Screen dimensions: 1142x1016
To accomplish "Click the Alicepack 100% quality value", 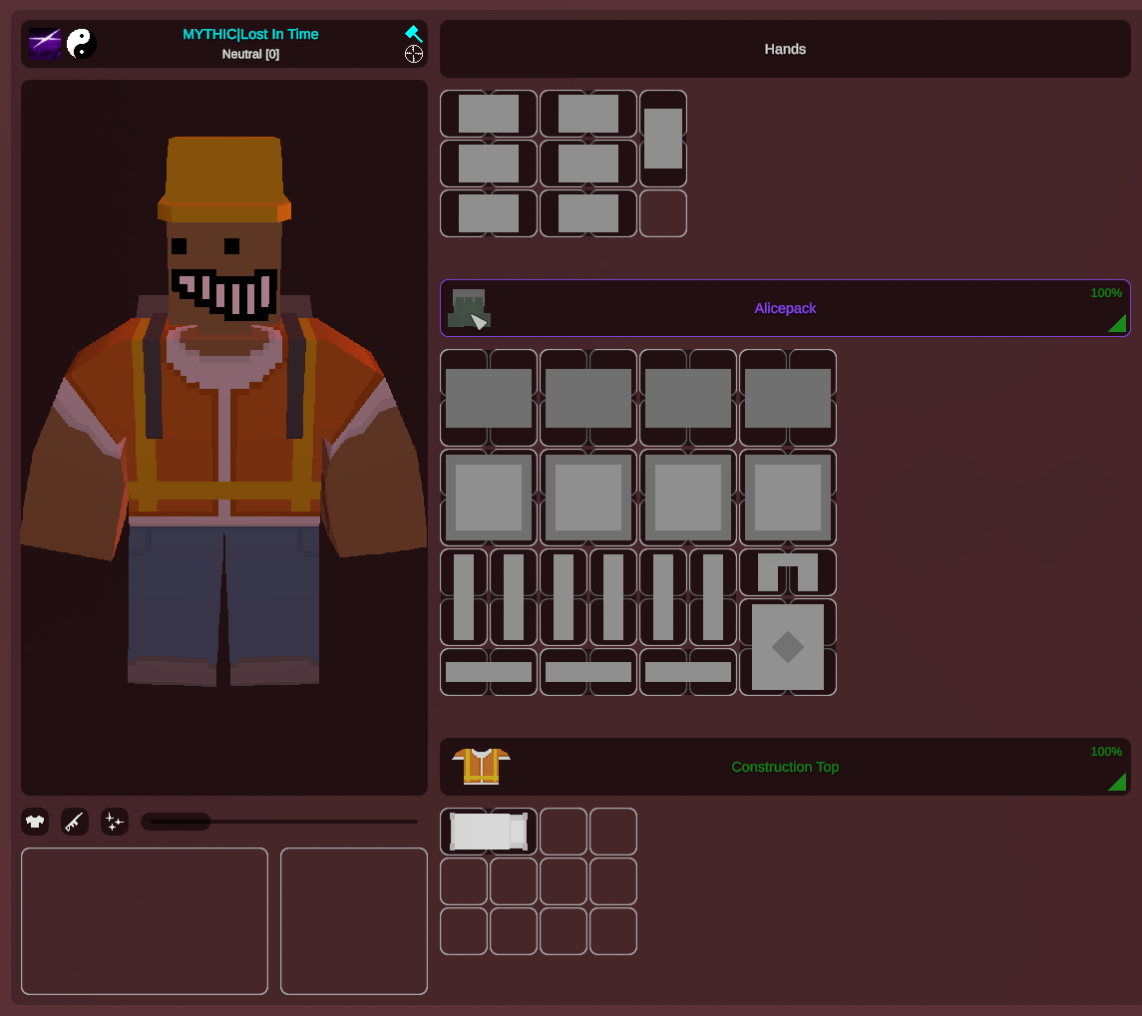I will pos(1105,293).
